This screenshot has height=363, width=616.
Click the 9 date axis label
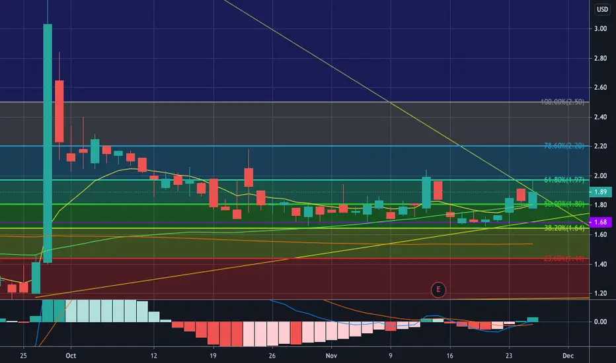(391, 356)
